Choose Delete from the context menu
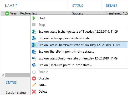The height and width of the screenshot is (95, 128). pyautogui.click(x=79, y=92)
